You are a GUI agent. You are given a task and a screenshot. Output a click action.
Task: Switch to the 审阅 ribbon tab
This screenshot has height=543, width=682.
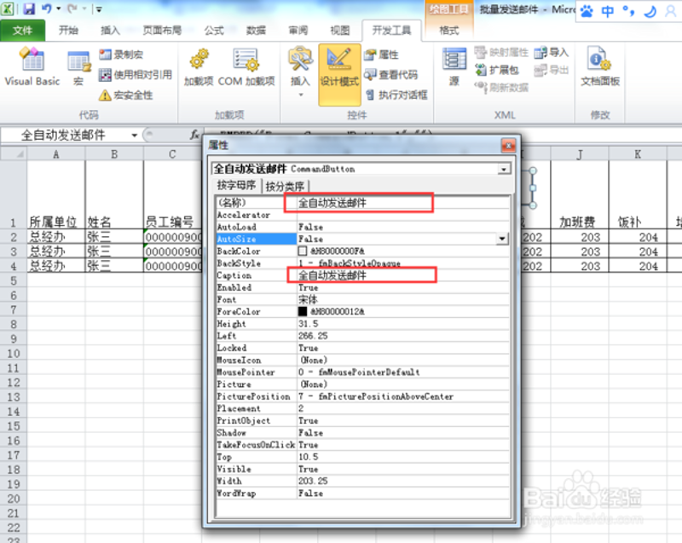[x=298, y=31]
